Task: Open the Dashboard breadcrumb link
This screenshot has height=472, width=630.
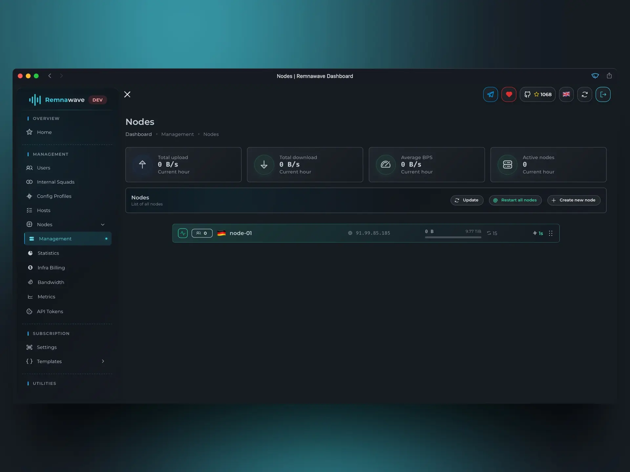Action: (x=138, y=134)
